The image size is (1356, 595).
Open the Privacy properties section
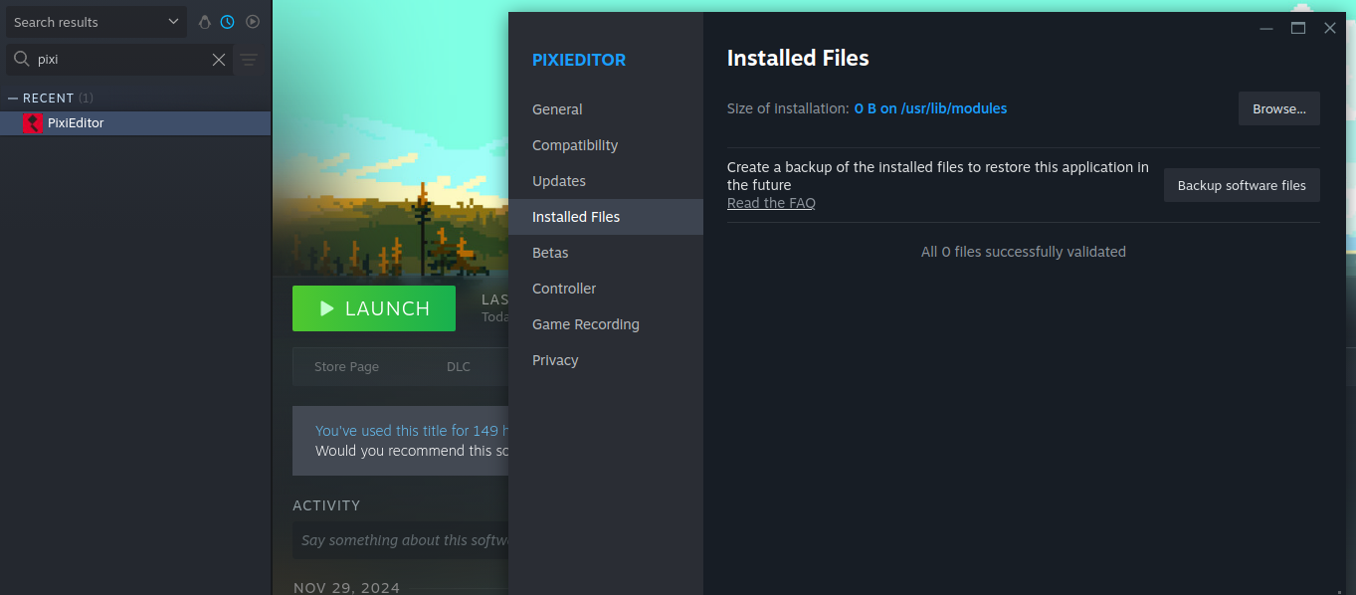click(606, 360)
